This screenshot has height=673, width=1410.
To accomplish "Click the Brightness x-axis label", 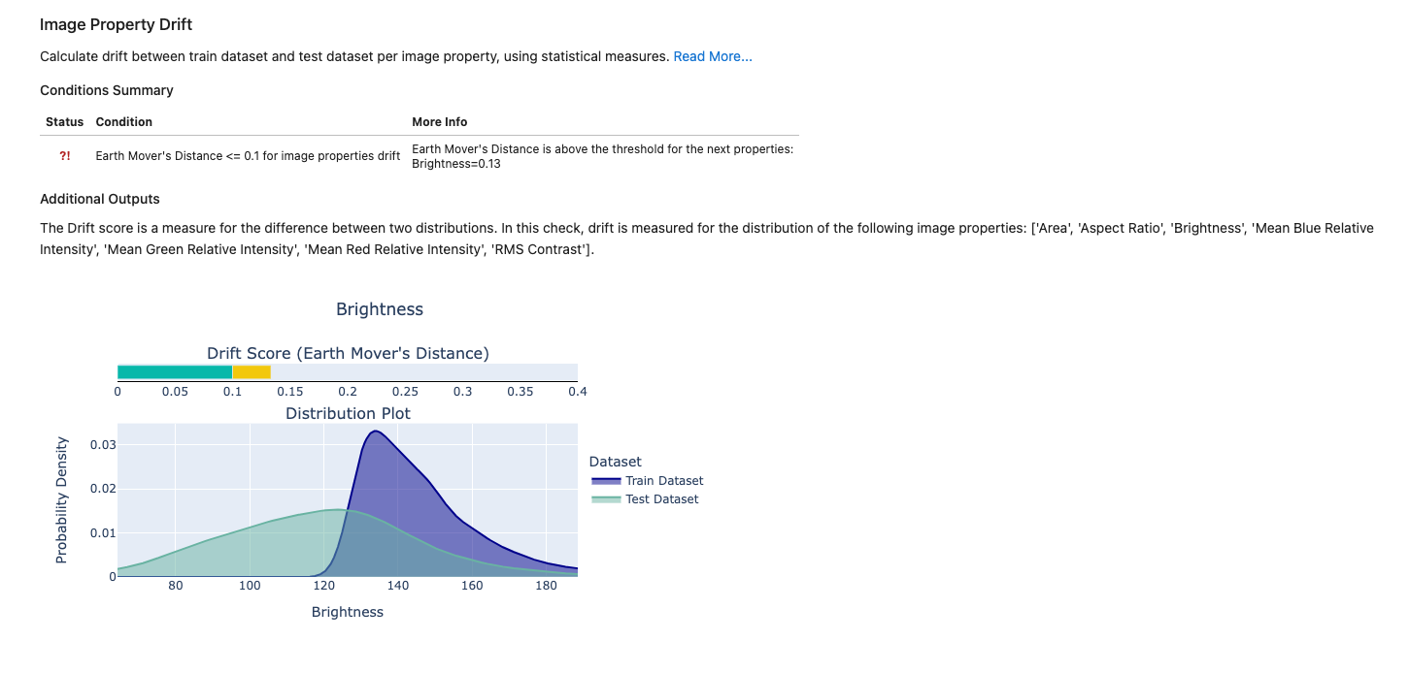I will (x=348, y=612).
